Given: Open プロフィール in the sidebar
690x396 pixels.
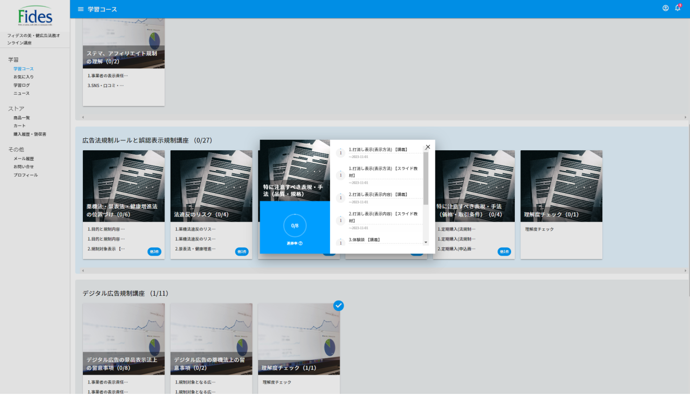Looking at the screenshot, I should pyautogui.click(x=26, y=175).
